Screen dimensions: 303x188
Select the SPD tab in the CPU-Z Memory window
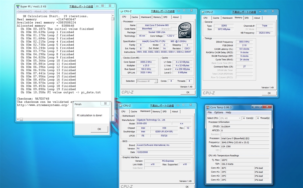click(x=246, y=18)
